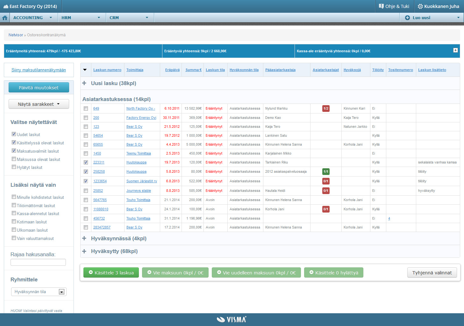The image size is (464, 326).
Task: Open the ACCOUNTING menu
Action: coord(33,18)
